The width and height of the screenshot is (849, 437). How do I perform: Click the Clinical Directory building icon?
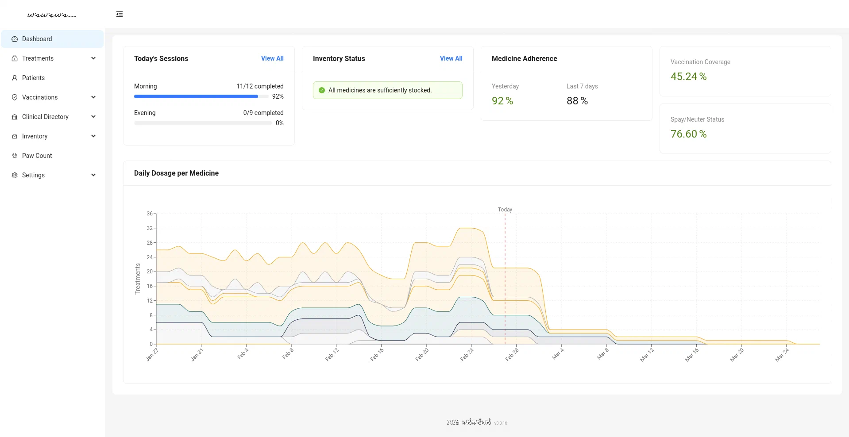tap(15, 117)
